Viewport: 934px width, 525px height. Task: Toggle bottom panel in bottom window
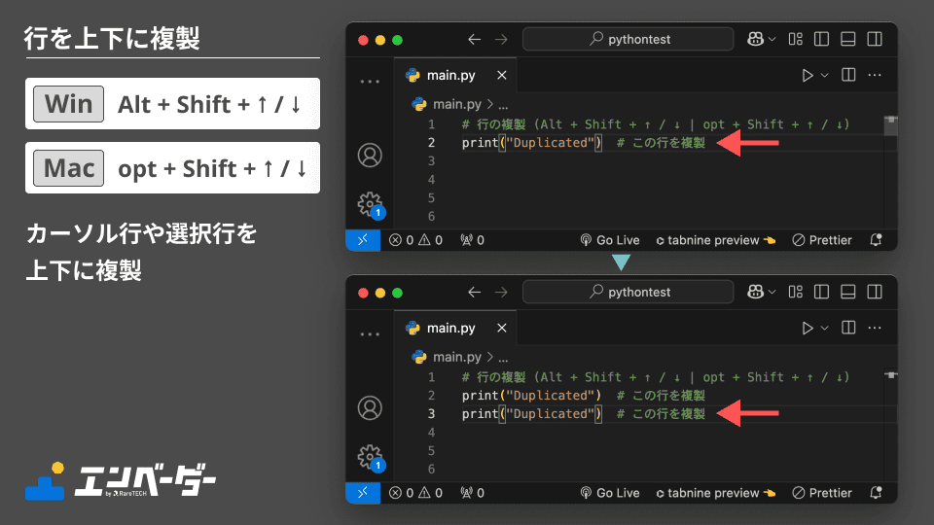[847, 293]
